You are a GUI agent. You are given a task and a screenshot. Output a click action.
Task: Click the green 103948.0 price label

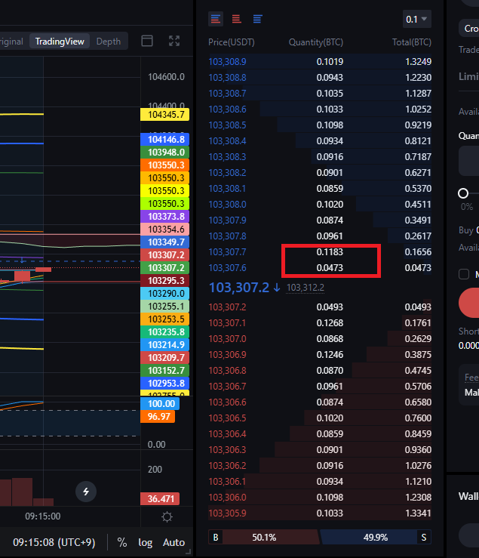pyautogui.click(x=165, y=153)
